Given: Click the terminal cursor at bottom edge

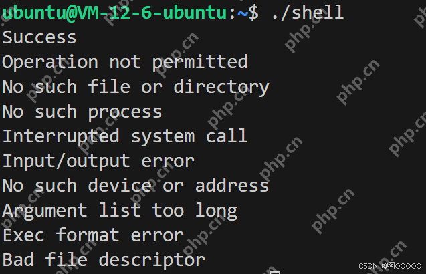Looking at the screenshot, I should [275, 273].
